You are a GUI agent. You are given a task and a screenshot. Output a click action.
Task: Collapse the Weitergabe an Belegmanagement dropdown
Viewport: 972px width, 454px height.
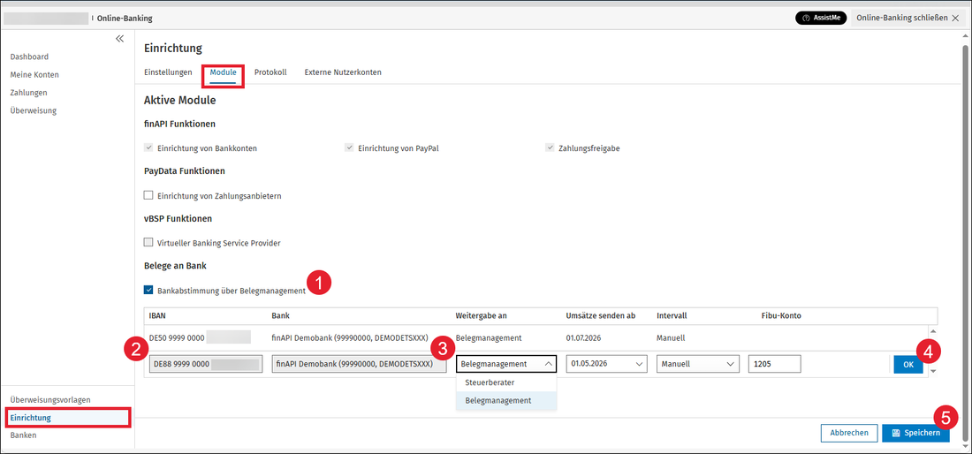coord(506,364)
